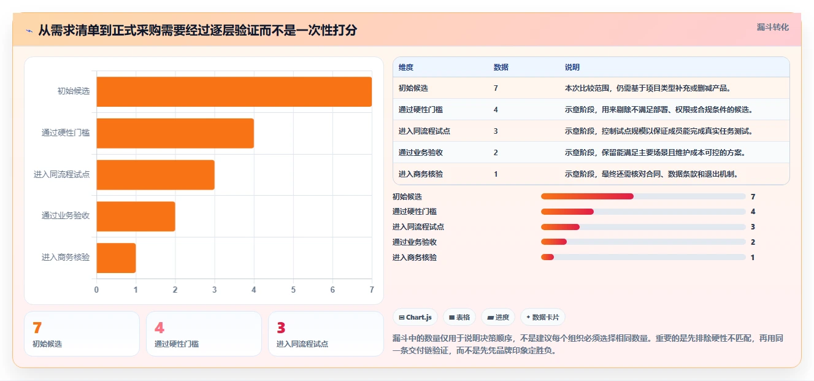This screenshot has height=381, width=814.
Task: Click the table description starting 本次比较范围
Action: [x=648, y=88]
